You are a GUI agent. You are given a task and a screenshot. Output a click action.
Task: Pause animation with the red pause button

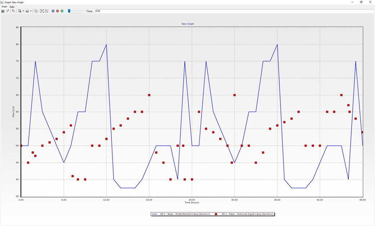click(58, 11)
